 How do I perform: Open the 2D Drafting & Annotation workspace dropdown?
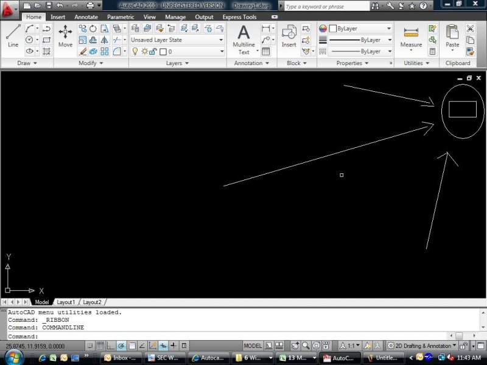tap(422, 346)
